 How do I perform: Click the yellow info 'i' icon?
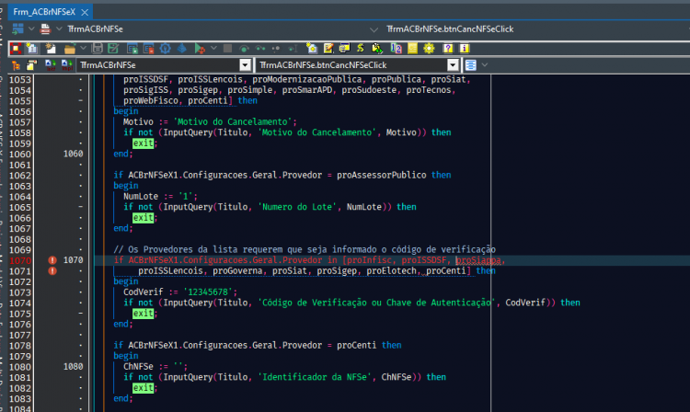click(x=465, y=49)
